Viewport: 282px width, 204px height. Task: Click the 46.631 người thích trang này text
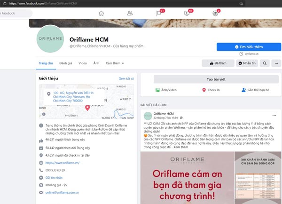pyautogui.click(x=65, y=139)
